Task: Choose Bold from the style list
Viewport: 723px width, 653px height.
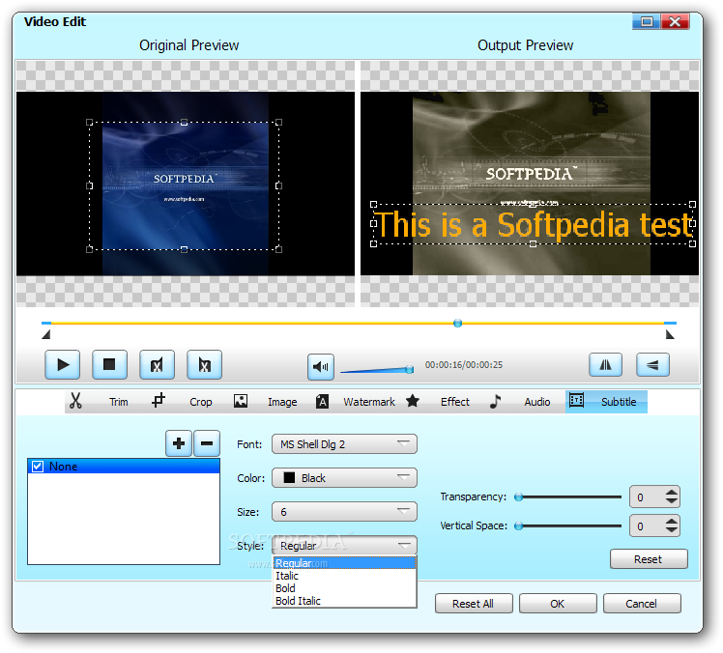Action: pos(344,588)
